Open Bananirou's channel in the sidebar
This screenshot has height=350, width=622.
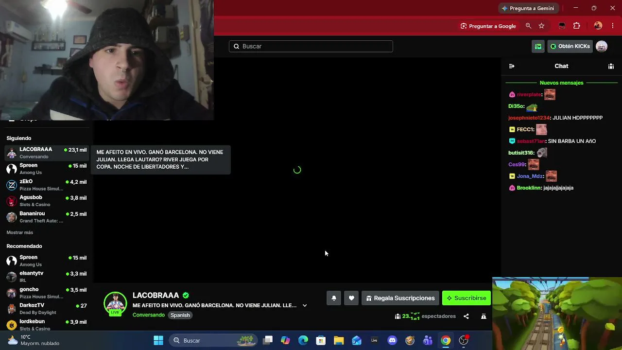(x=46, y=217)
